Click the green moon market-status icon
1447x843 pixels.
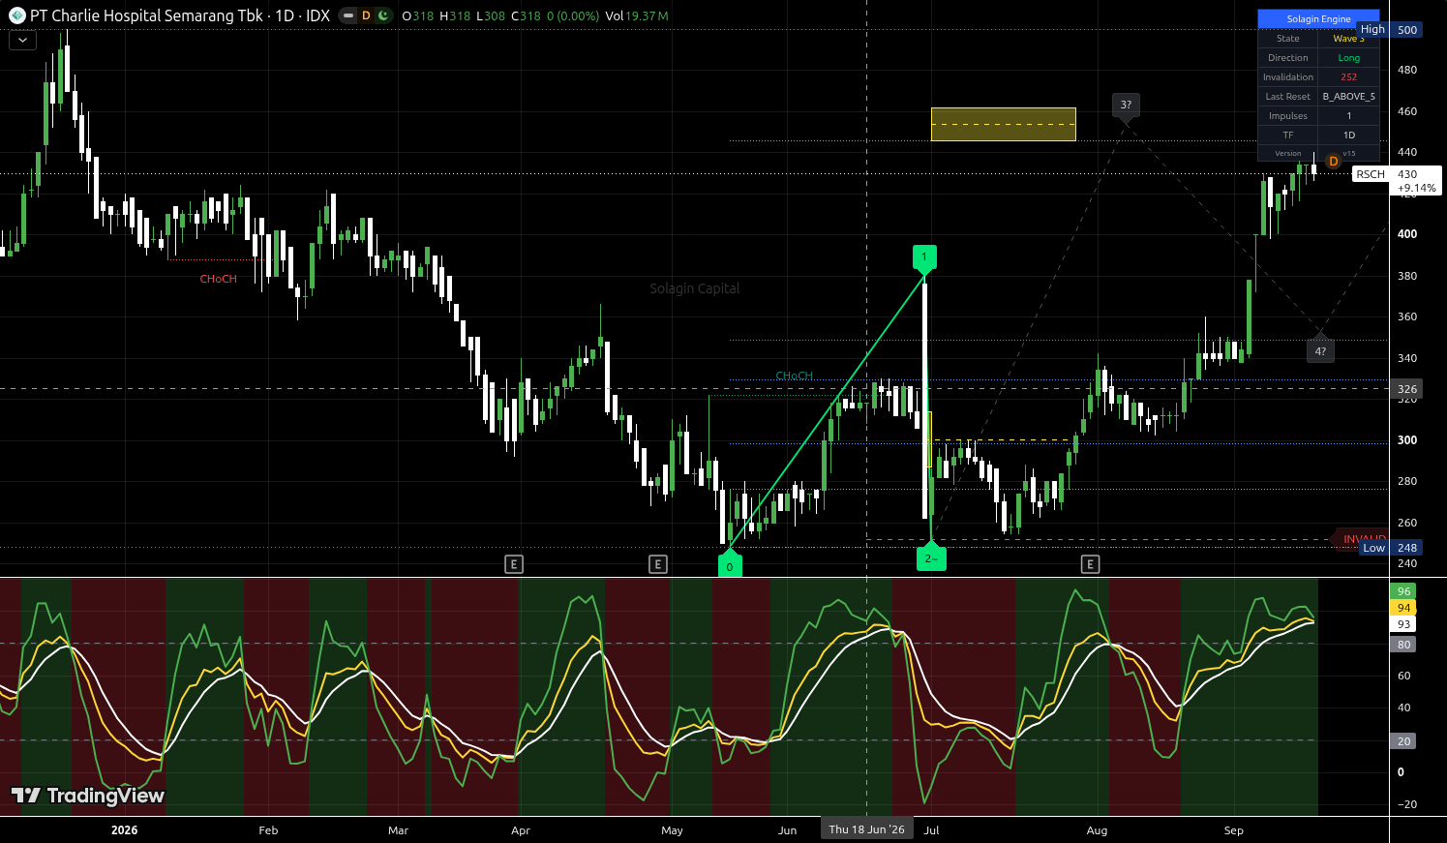coord(383,15)
